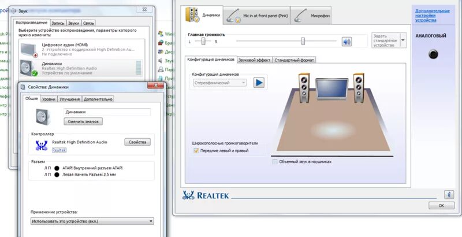Click the ATAPI Внутренний разъем jack dot
Screen dimensions: 462x237
(x=57, y=168)
